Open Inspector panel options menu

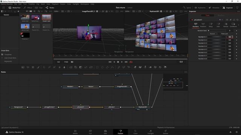238,11
